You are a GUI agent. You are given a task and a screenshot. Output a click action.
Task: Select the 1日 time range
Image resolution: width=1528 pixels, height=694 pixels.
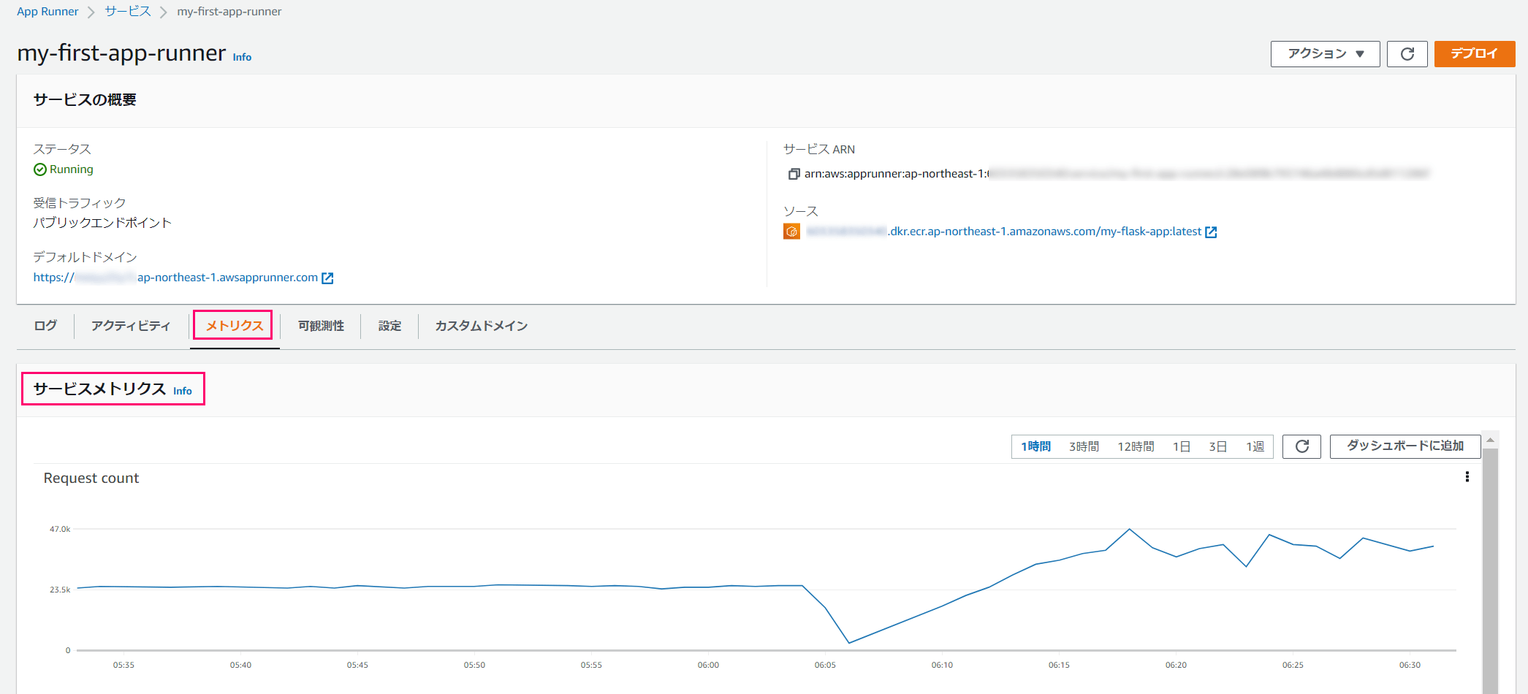(x=1182, y=446)
